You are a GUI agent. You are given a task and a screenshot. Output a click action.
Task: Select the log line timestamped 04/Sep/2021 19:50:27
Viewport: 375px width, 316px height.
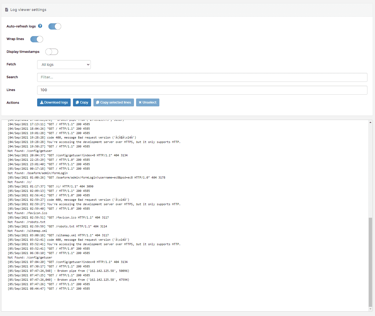[x=49, y=146]
